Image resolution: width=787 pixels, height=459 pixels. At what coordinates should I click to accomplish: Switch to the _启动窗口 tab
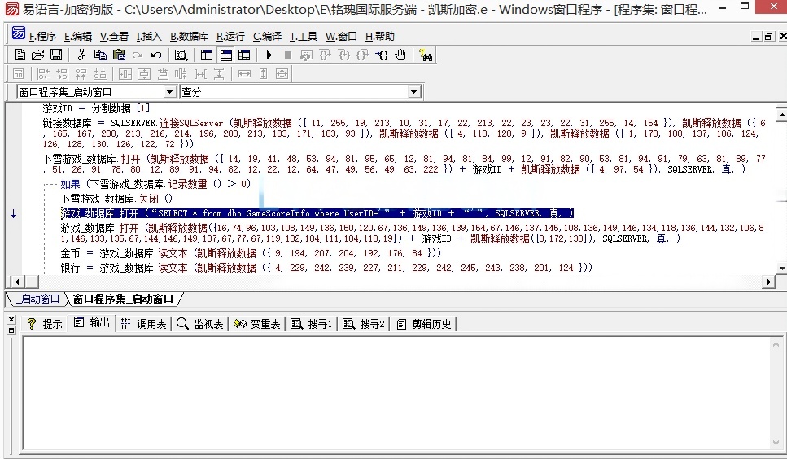37,299
